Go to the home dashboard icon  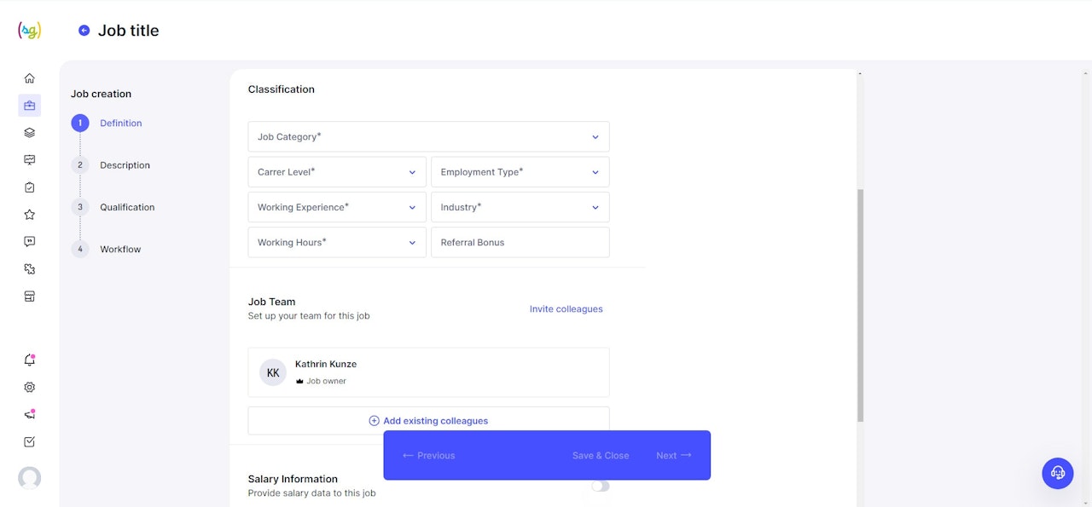coord(29,78)
